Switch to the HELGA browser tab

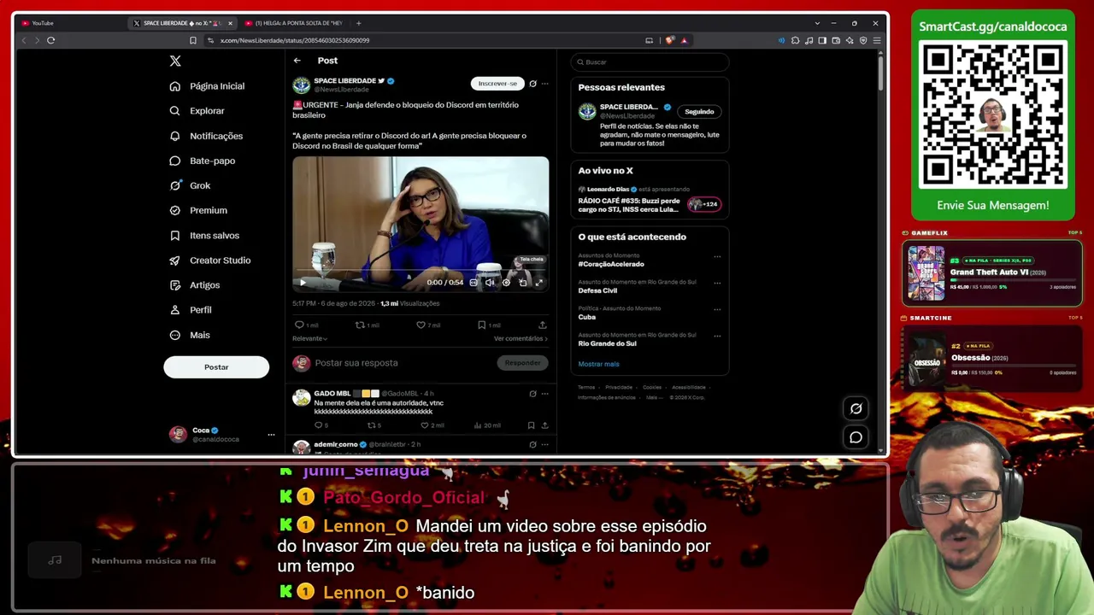click(x=293, y=23)
